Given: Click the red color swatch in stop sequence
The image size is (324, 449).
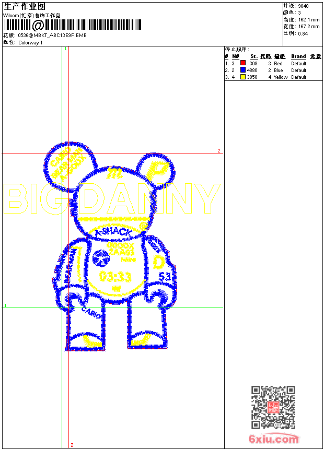Looking at the screenshot, I should (243, 63).
